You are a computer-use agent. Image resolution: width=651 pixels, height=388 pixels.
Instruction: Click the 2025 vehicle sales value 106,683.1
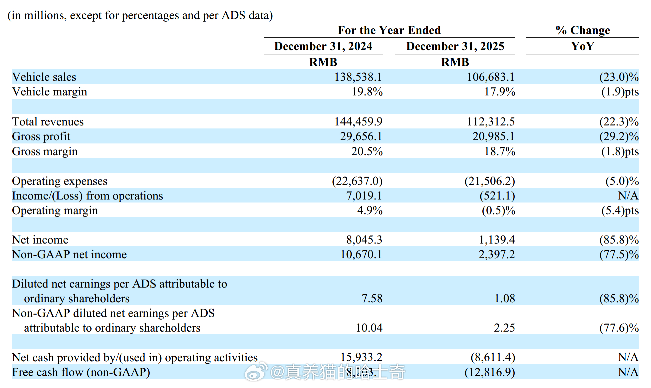490,77
